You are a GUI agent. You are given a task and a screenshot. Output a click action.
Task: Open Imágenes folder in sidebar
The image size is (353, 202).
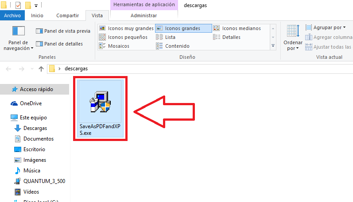pos(30,160)
